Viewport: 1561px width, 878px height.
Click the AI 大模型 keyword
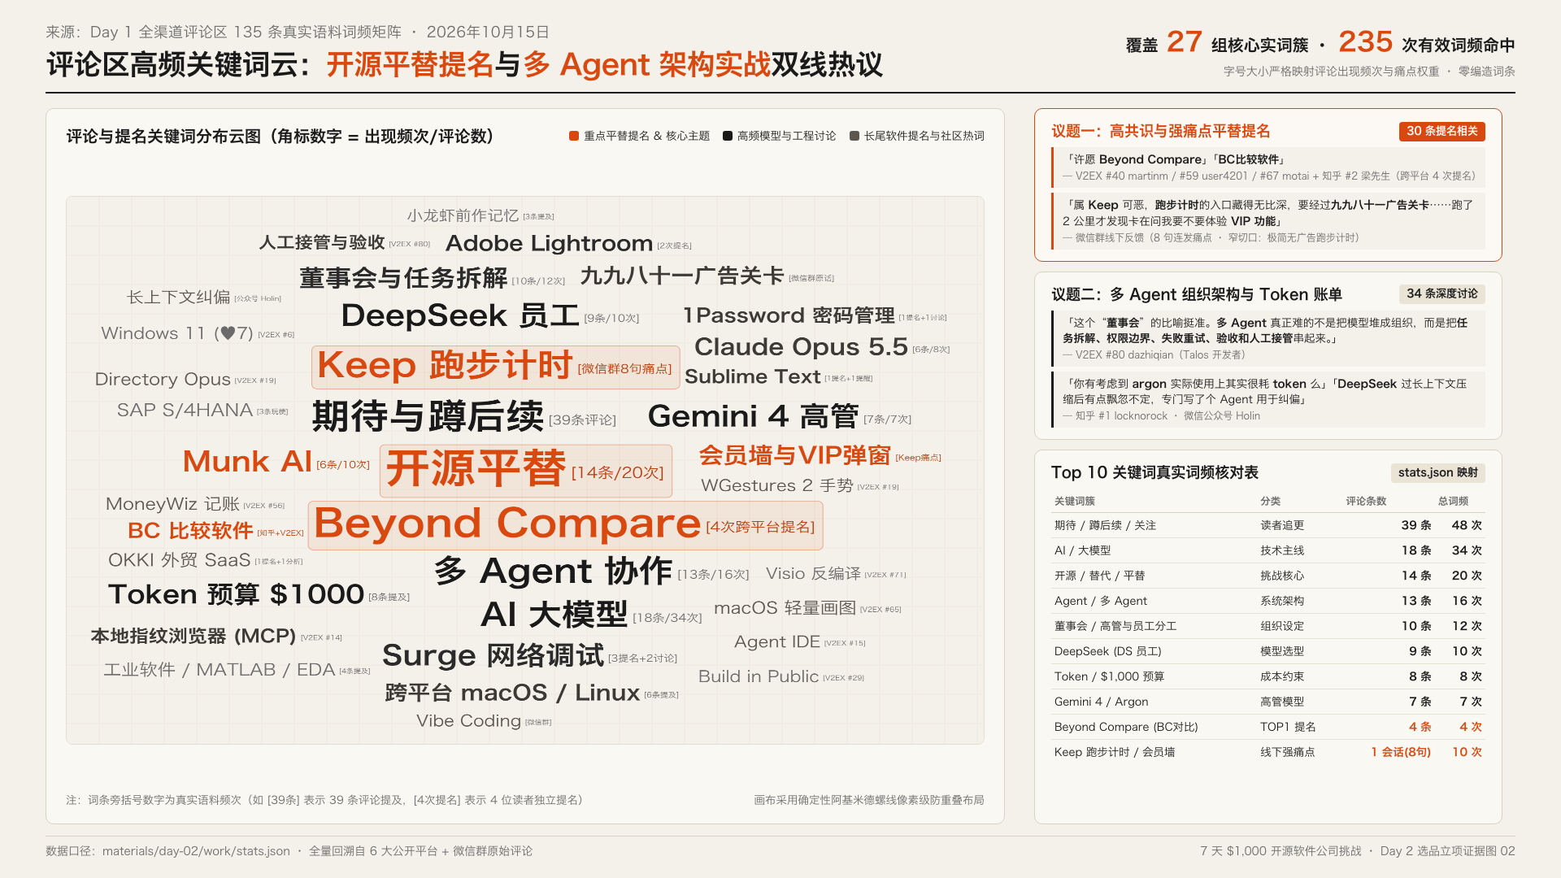pos(554,615)
